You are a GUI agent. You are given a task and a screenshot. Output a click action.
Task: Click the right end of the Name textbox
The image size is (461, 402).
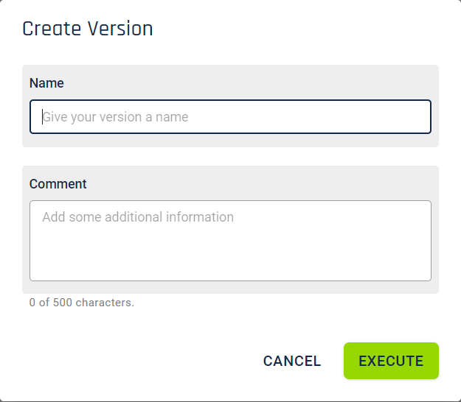click(x=412, y=117)
